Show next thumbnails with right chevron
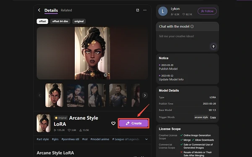This screenshot has width=252, height=157. pyautogui.click(x=145, y=95)
